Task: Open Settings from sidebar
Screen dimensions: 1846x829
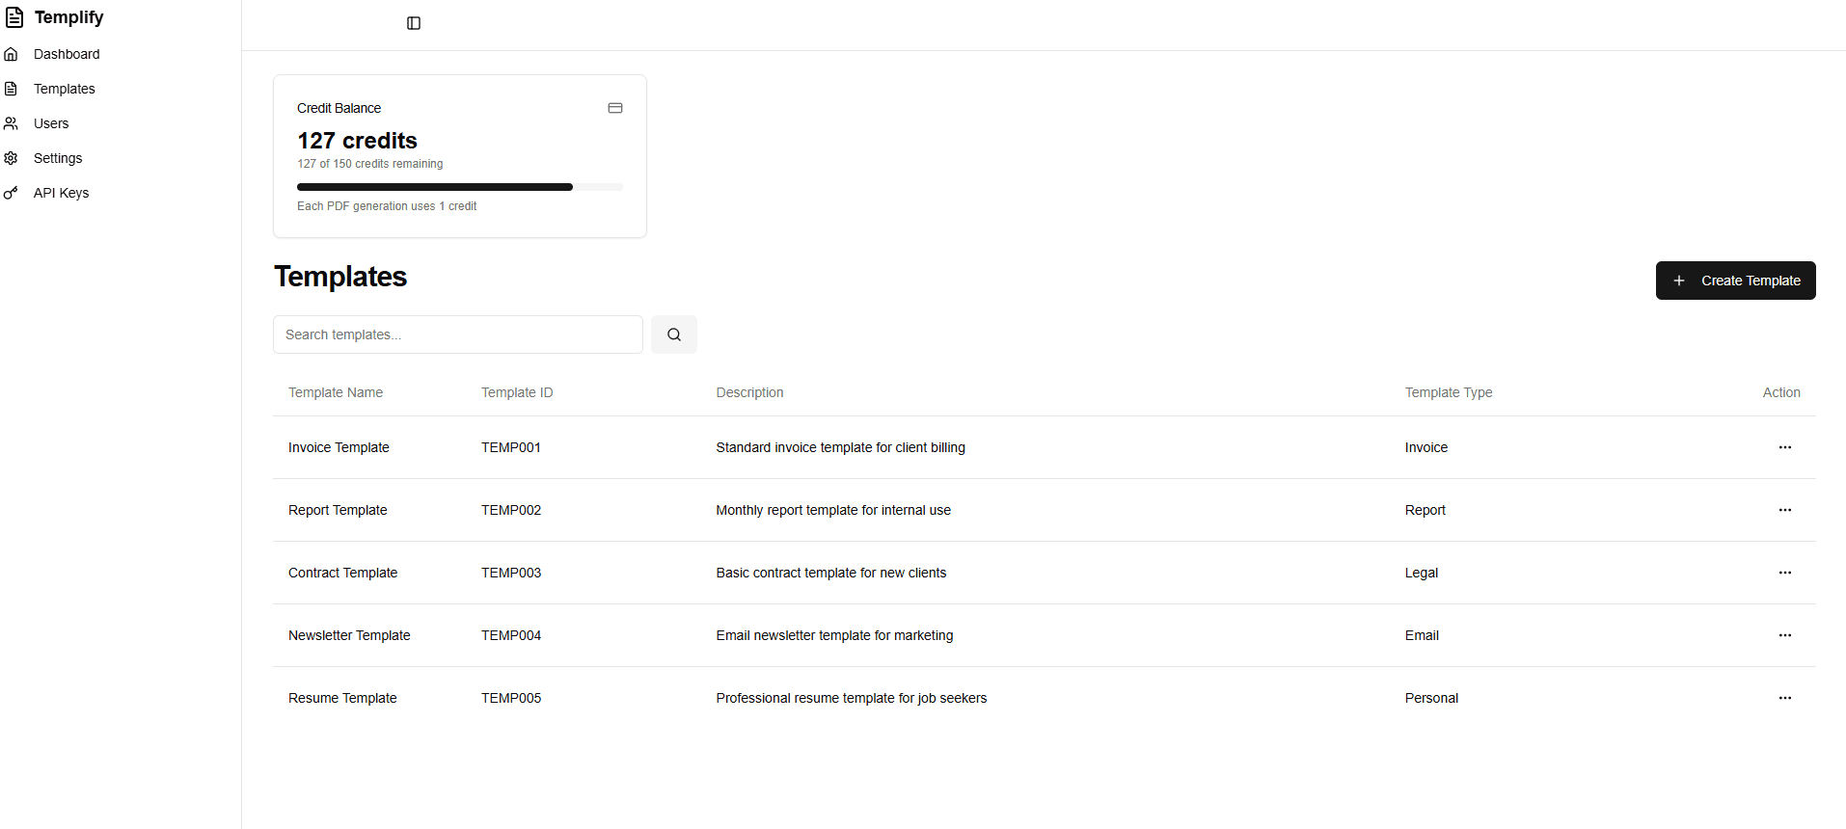Action: pyautogui.click(x=58, y=158)
